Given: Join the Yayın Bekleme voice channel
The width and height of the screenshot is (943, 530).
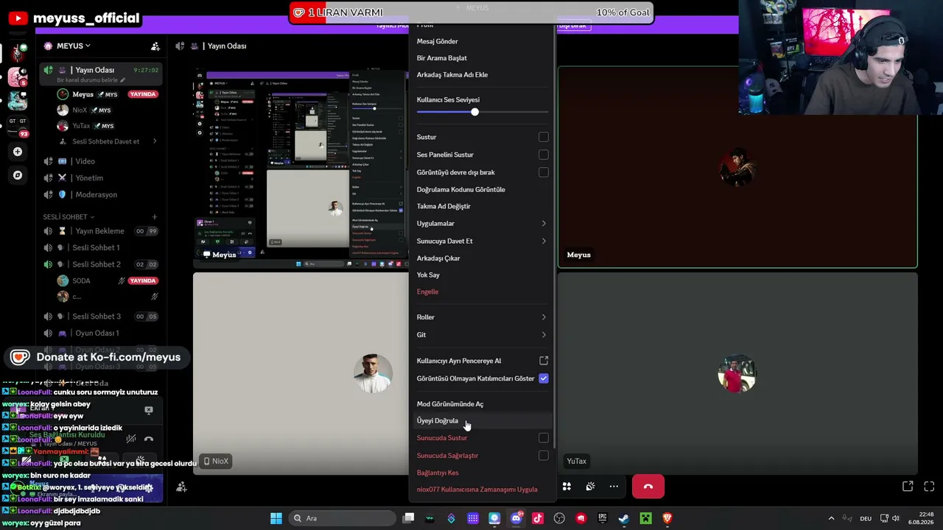Looking at the screenshot, I should pyautogui.click(x=100, y=231).
